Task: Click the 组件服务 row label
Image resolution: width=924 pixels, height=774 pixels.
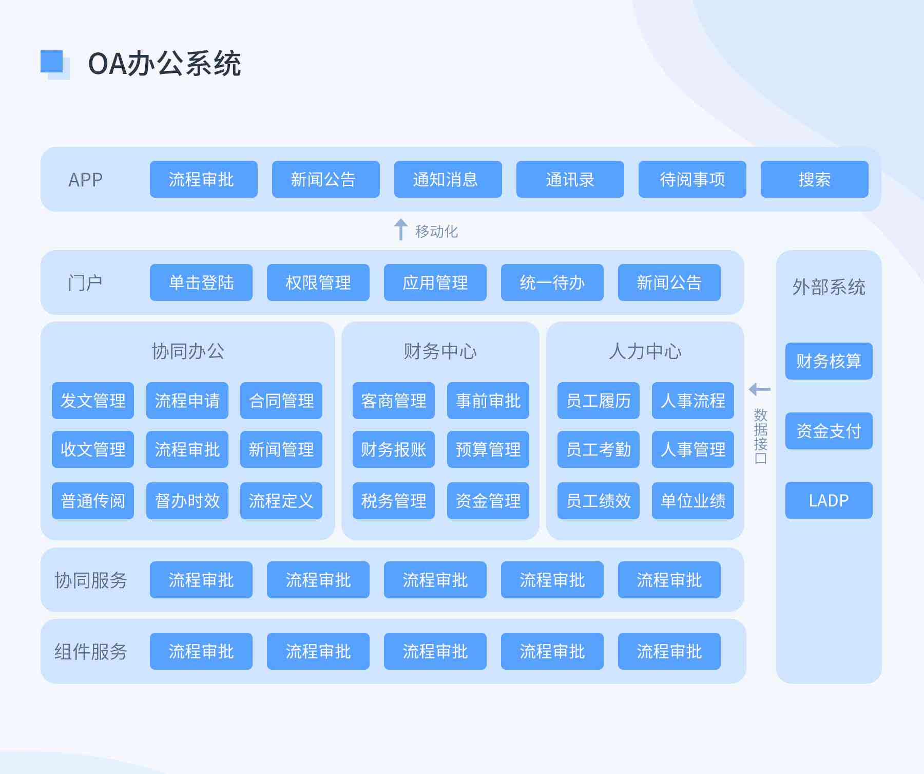Action: 91,652
